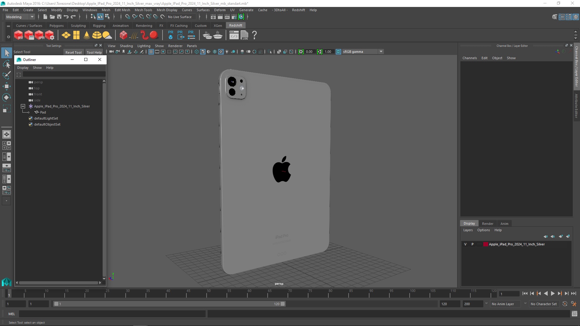This screenshot has height=326, width=580.
Task: Toggle smooth shade all in viewport
Action: click(203, 52)
